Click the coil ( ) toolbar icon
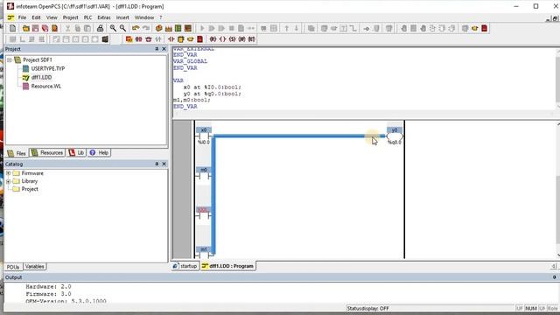 [222, 38]
